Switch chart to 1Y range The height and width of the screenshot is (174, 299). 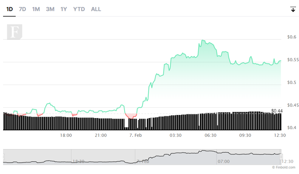[x=64, y=9]
